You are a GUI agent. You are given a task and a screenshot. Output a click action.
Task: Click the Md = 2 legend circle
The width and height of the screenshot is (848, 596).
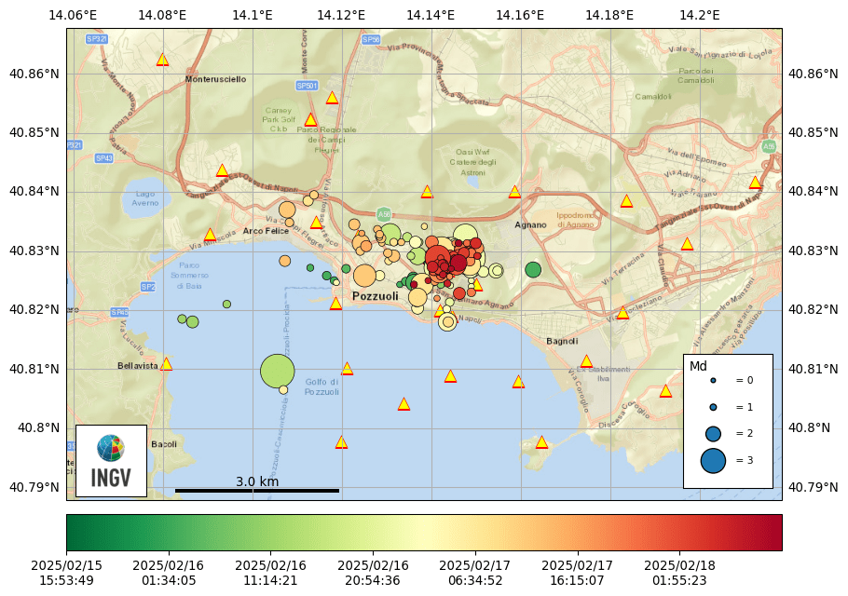coord(713,433)
